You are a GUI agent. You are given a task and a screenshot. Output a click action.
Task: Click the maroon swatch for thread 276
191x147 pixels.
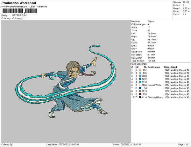pos(140,94)
